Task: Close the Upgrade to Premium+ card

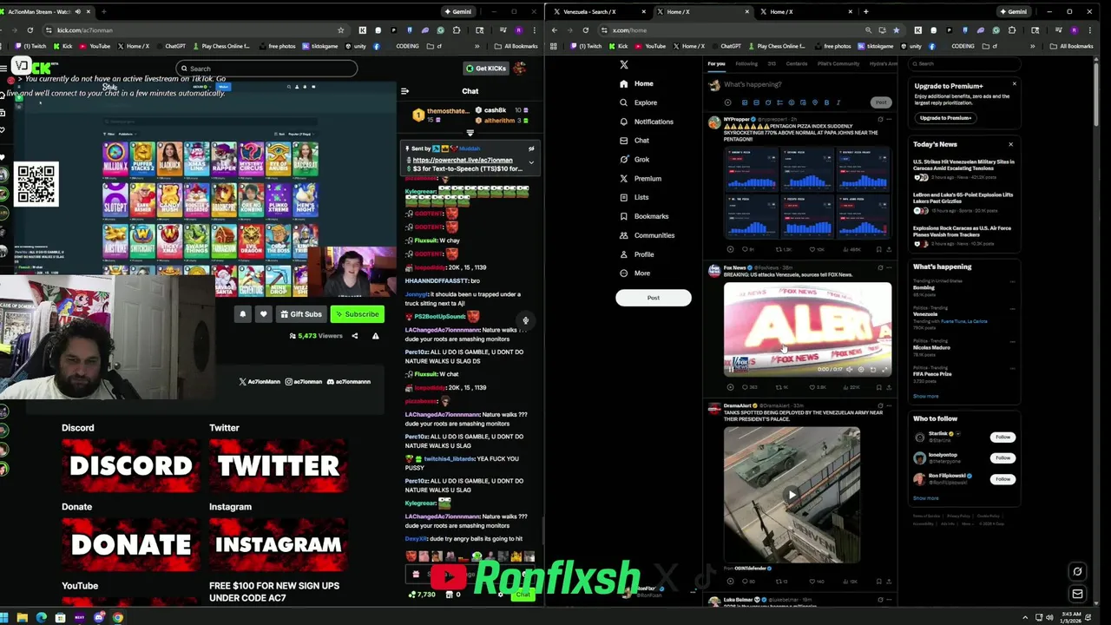Action: 1014,84
